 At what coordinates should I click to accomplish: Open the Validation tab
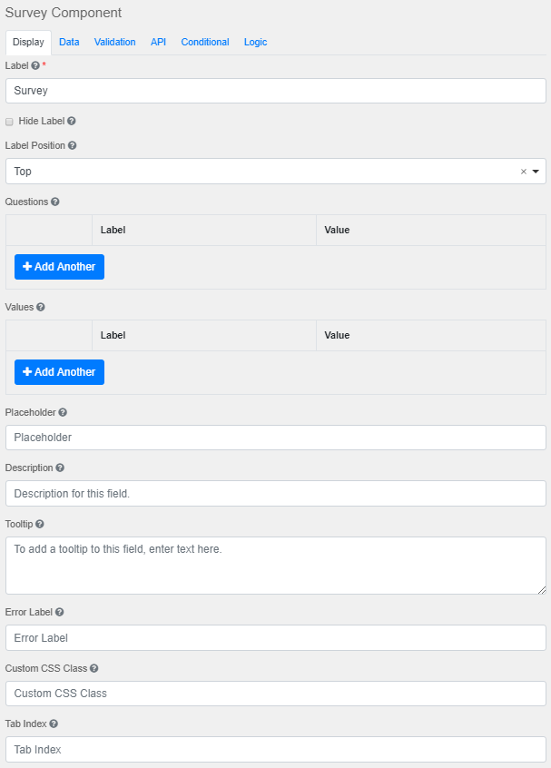114,42
